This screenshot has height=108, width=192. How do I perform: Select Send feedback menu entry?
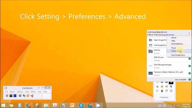[x=179, y=44]
